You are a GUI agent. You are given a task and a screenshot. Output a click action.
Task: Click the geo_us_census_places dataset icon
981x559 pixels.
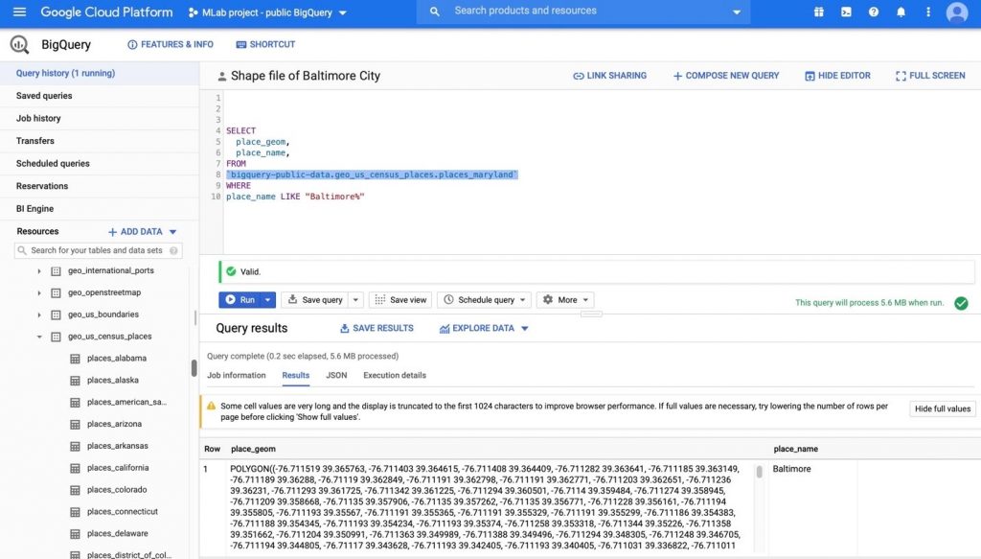tap(56, 337)
